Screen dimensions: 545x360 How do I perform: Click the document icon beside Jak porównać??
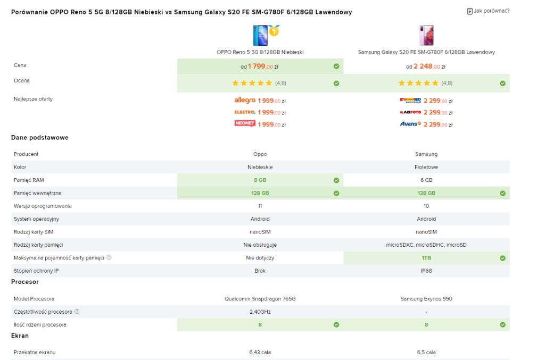tap(469, 12)
